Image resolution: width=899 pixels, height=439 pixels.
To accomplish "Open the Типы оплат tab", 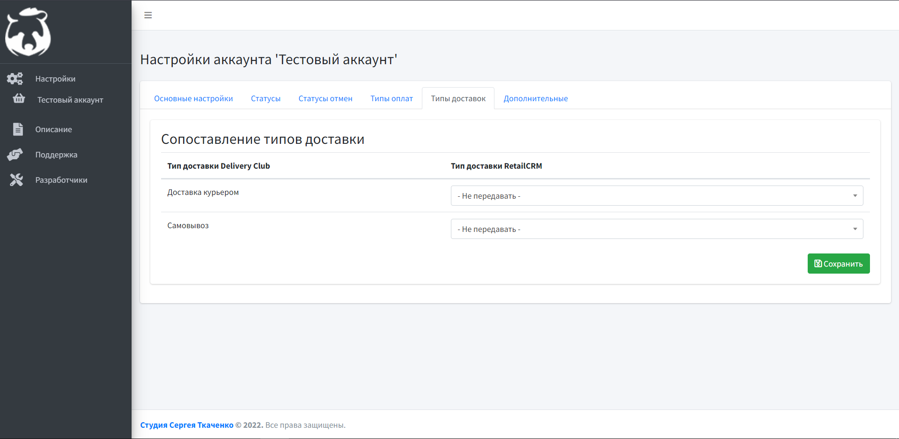I will click(391, 98).
